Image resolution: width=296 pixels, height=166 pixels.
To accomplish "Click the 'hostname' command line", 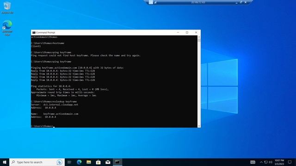I will coord(48,43).
